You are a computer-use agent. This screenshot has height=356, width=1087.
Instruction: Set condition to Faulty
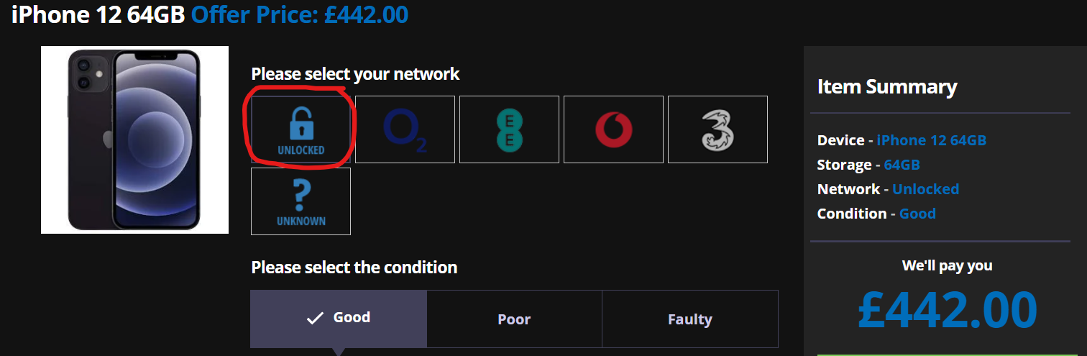coord(690,319)
